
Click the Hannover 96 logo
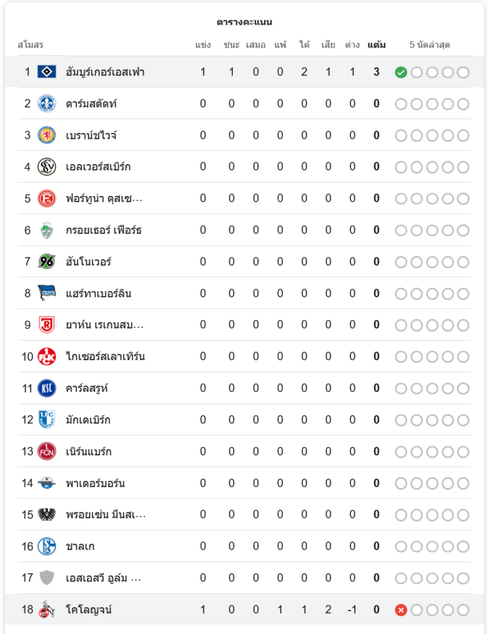(x=47, y=261)
